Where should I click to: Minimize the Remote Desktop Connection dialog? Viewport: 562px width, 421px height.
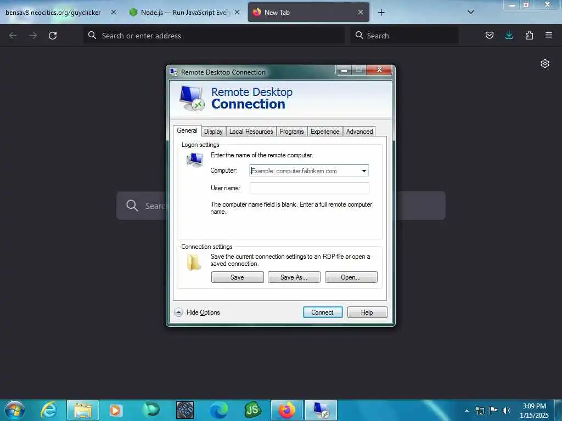[x=344, y=70]
